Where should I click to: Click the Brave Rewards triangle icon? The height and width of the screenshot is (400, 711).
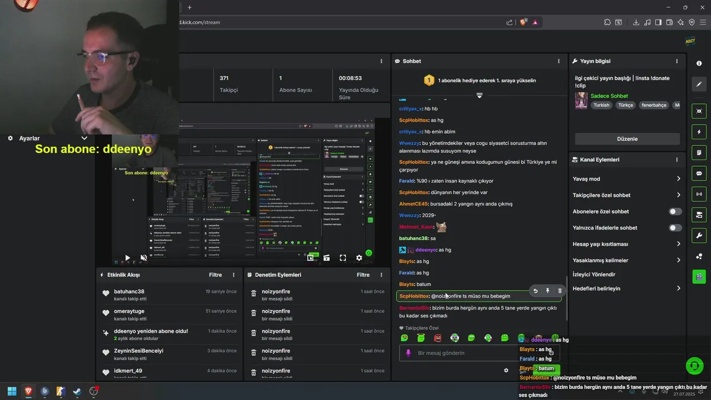pyautogui.click(x=535, y=22)
